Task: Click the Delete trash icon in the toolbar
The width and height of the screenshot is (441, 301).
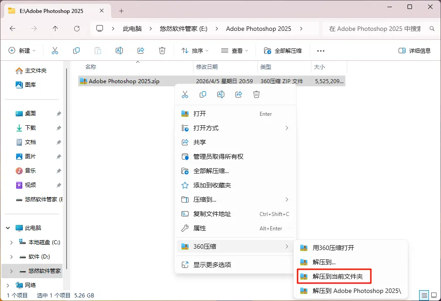Action: (162, 51)
